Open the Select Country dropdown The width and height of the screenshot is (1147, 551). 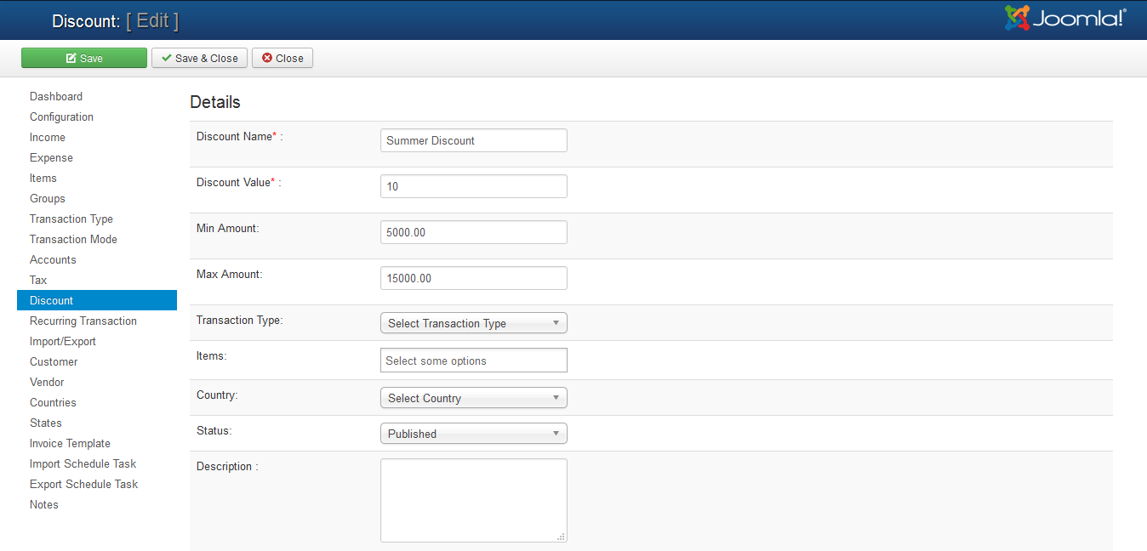473,398
